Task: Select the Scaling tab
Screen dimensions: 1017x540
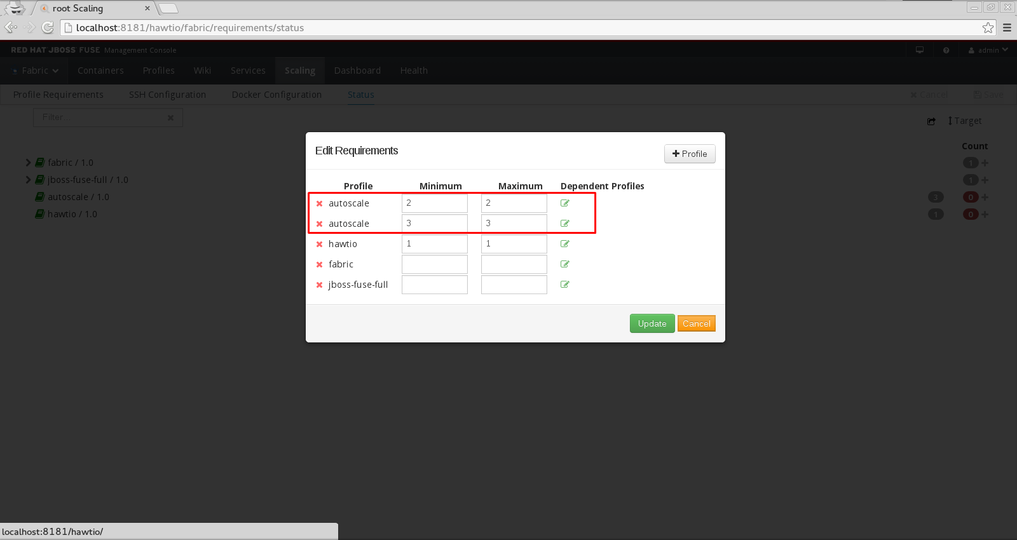Action: coord(300,71)
